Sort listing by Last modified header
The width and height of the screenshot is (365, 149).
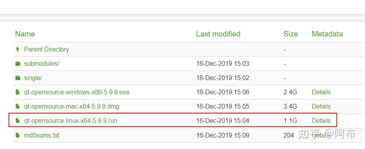218,34
